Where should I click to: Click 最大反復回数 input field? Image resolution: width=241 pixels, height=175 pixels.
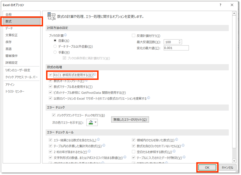(x=173, y=42)
